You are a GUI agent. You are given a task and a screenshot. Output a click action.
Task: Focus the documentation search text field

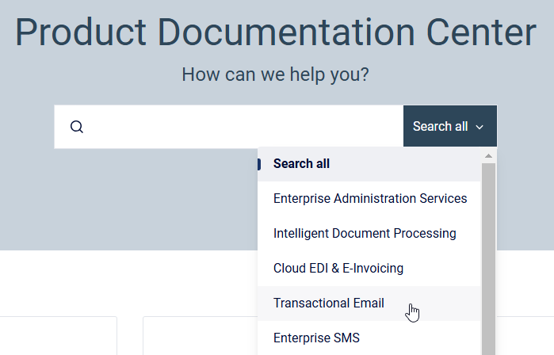(228, 127)
